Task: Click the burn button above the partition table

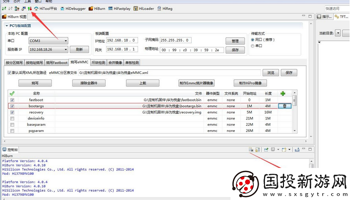Action: tap(35, 83)
